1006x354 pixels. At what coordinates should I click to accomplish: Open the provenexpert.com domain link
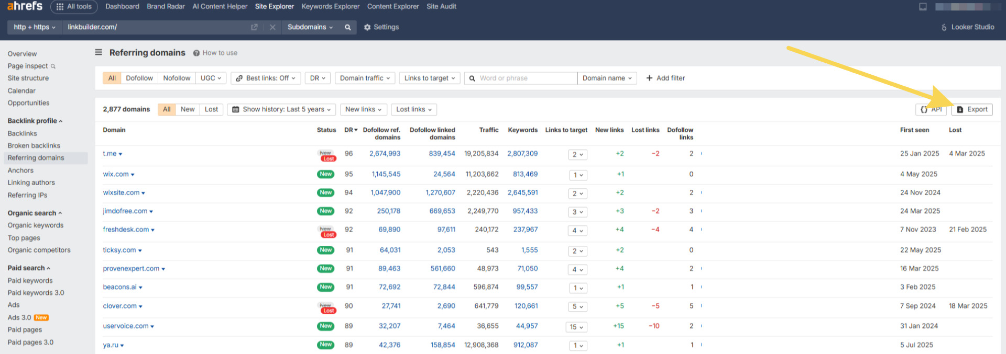[x=131, y=269]
